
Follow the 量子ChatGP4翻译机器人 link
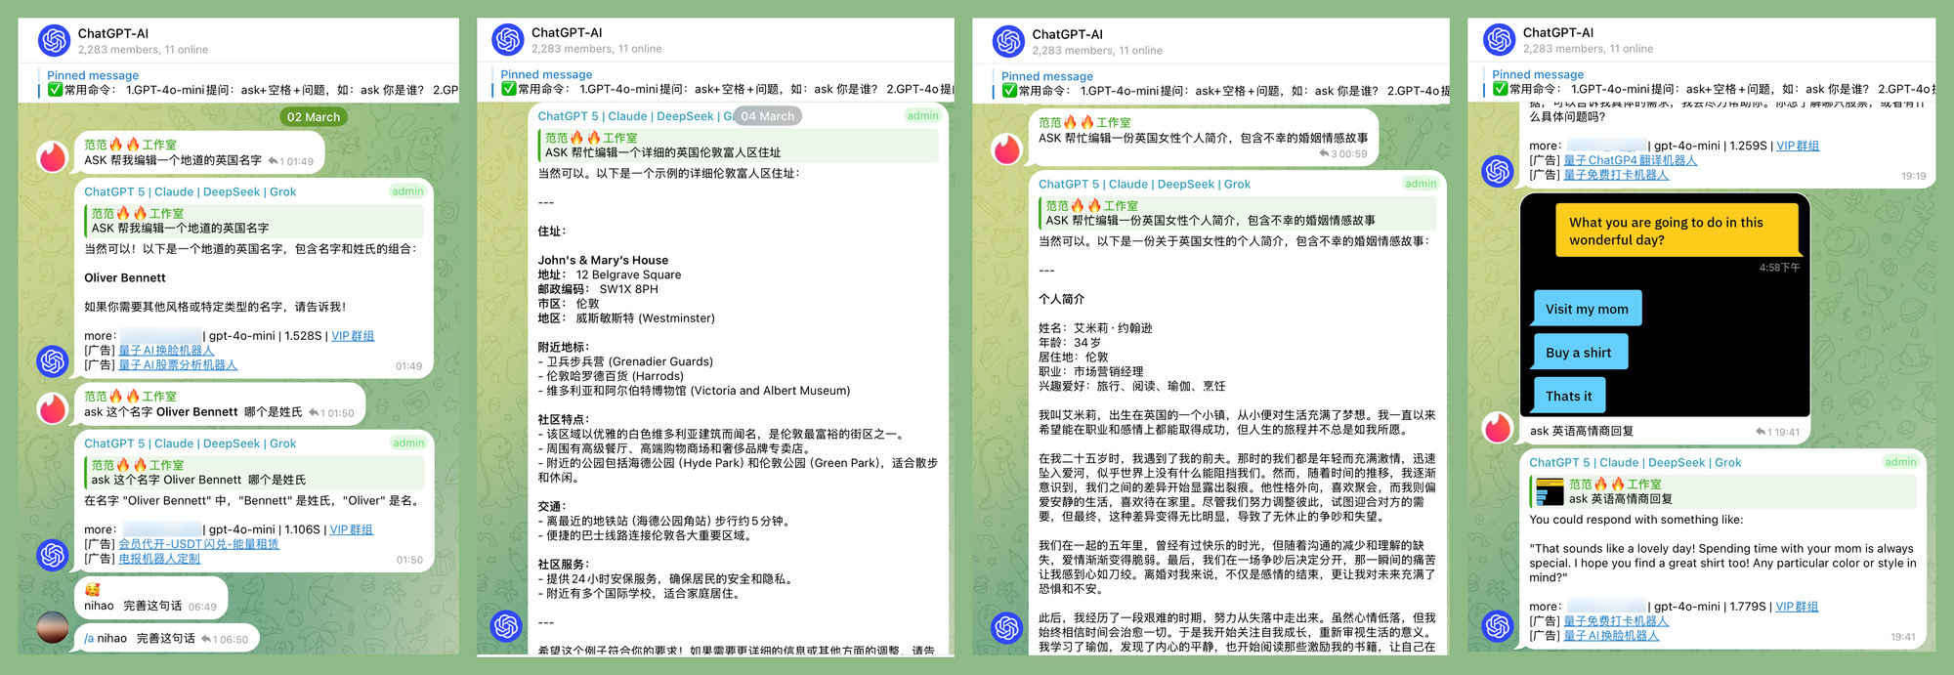(1630, 160)
